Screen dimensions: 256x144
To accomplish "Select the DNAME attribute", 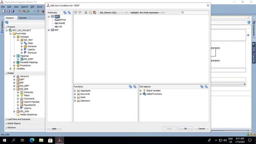I will point(61,23).
